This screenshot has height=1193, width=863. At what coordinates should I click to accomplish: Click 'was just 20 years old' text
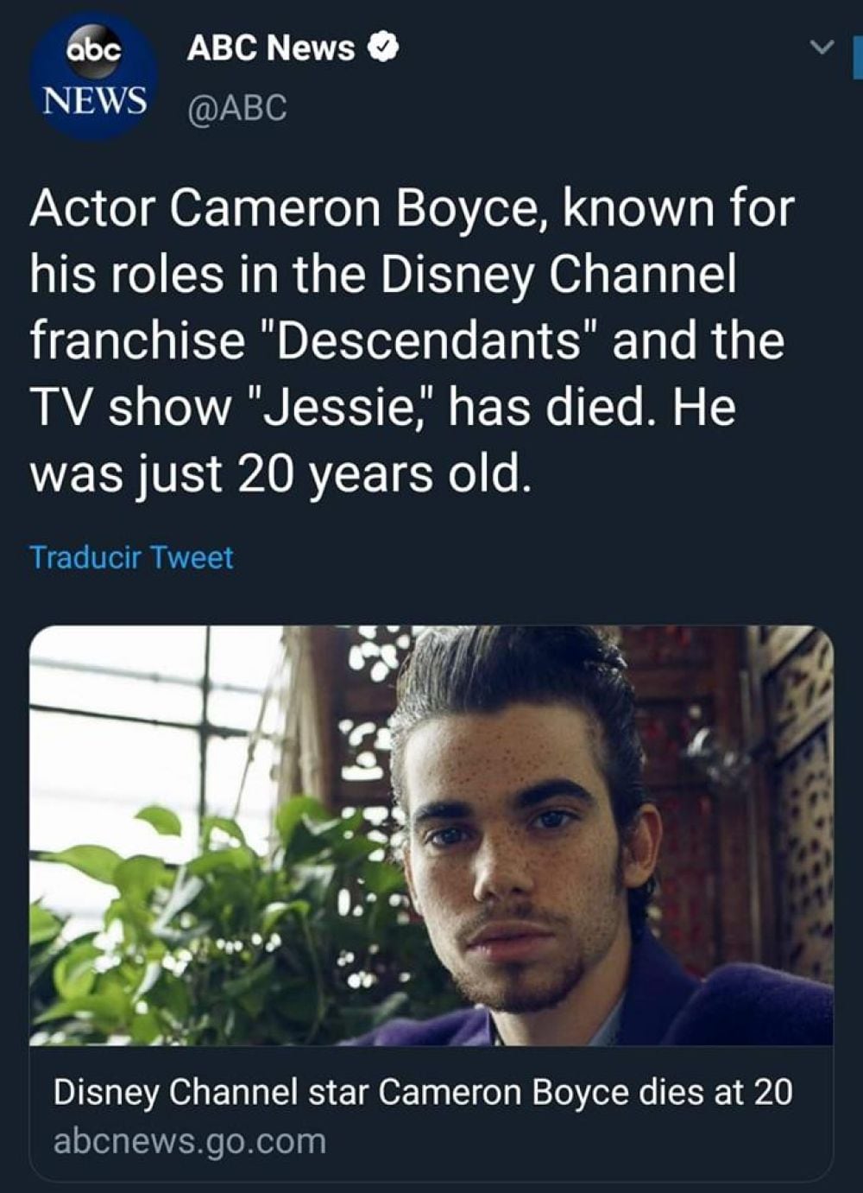pyautogui.click(x=276, y=473)
